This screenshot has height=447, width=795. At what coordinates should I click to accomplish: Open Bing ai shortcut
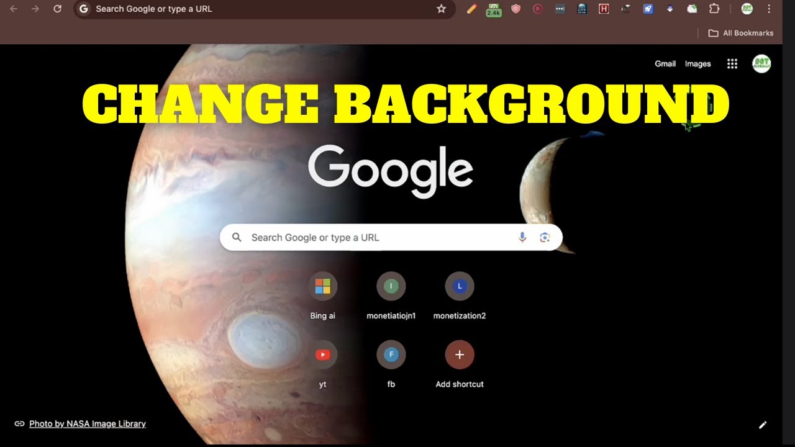pos(323,296)
